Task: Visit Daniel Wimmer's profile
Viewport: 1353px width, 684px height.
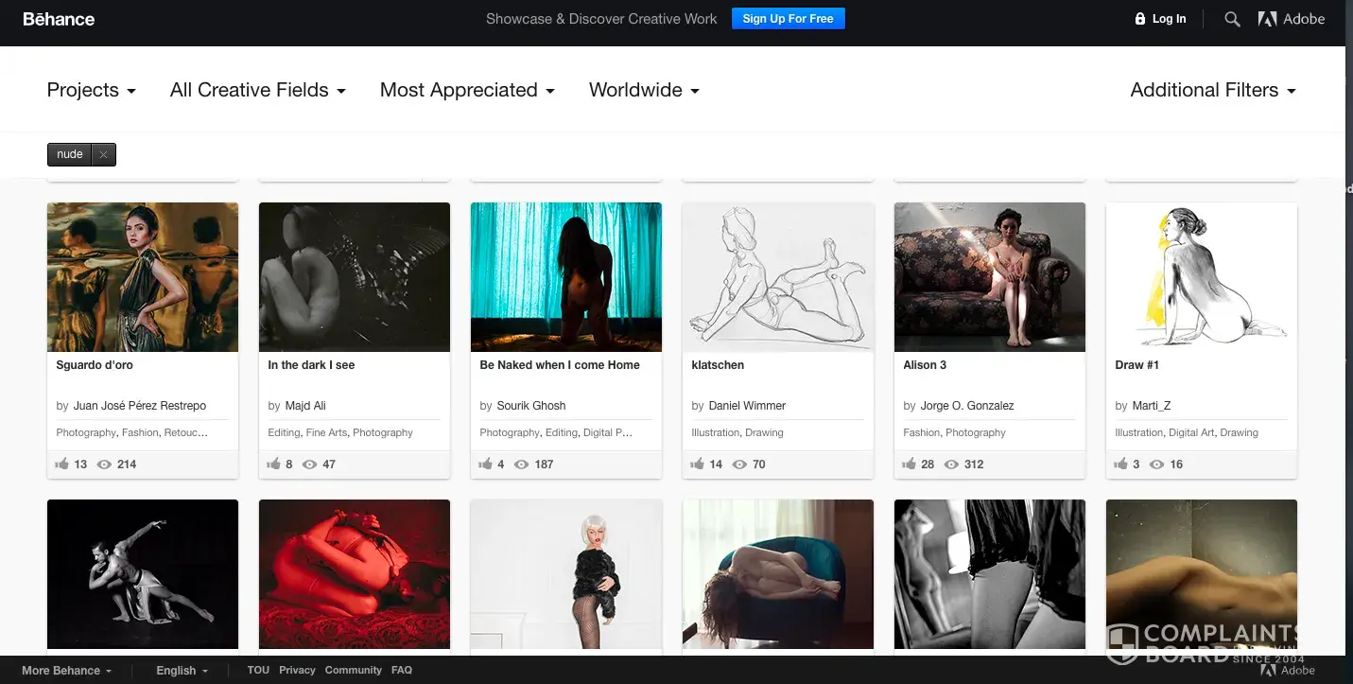Action: tap(747, 406)
